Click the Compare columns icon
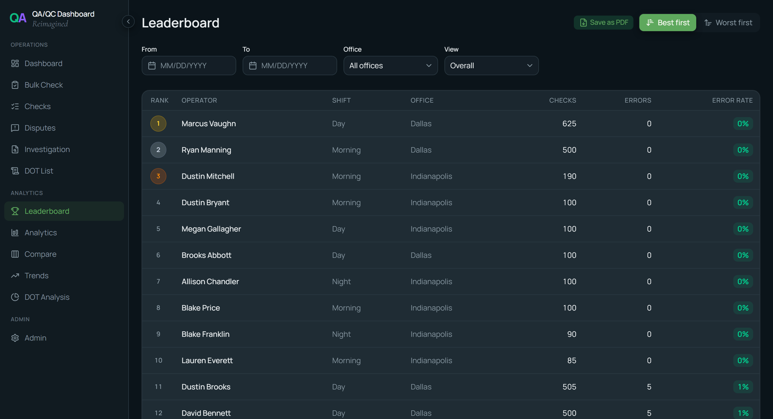The image size is (773, 419). [x=15, y=254]
